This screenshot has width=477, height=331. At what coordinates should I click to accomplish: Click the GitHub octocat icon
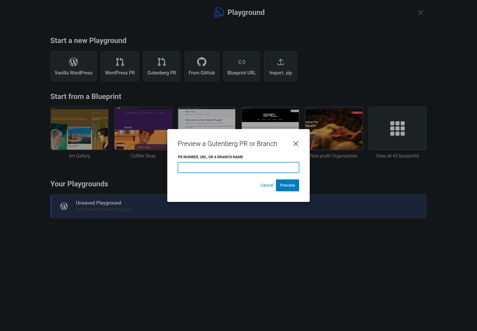click(202, 62)
